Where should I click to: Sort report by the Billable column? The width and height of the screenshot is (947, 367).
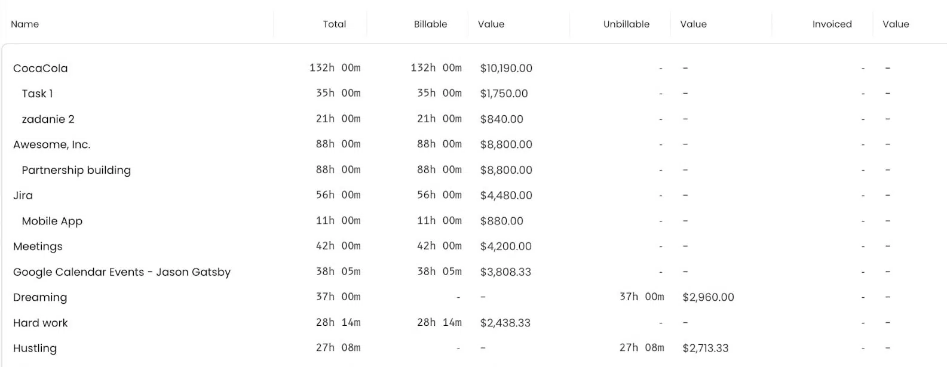pos(430,24)
